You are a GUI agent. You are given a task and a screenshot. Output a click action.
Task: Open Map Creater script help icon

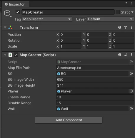tap(120, 55)
